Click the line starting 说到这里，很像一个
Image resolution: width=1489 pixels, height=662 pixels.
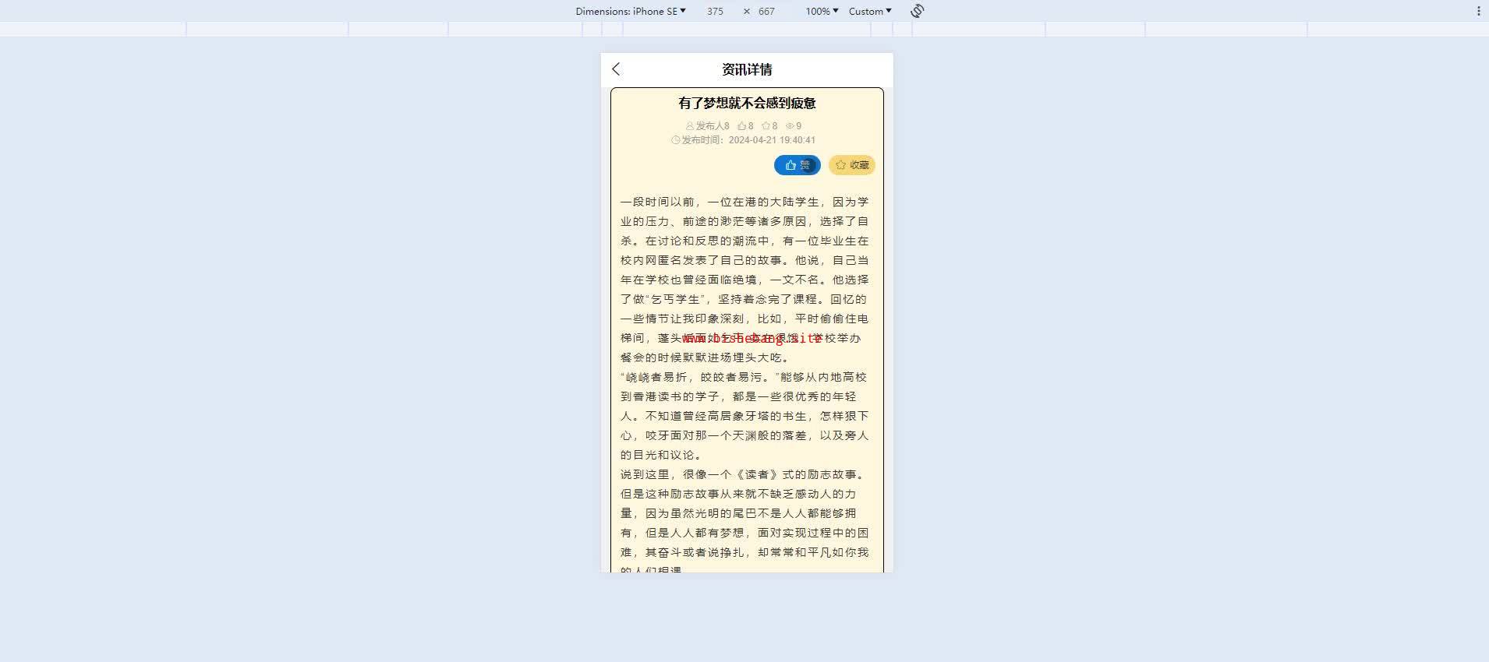tap(743, 474)
